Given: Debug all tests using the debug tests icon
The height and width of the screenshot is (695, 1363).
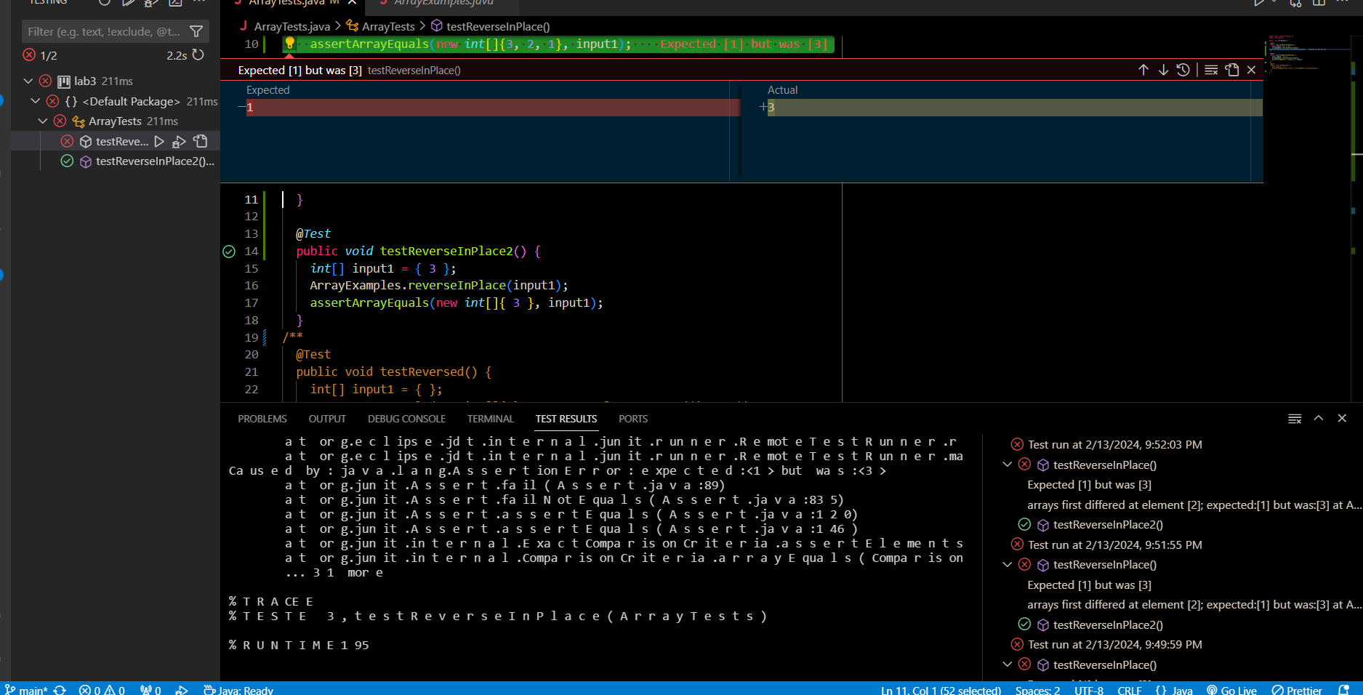Looking at the screenshot, I should pyautogui.click(x=151, y=3).
